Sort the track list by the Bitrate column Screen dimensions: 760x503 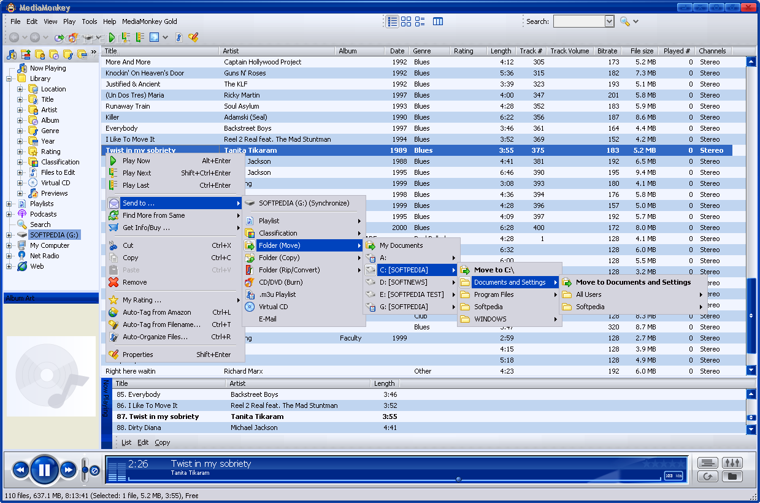[x=607, y=51]
